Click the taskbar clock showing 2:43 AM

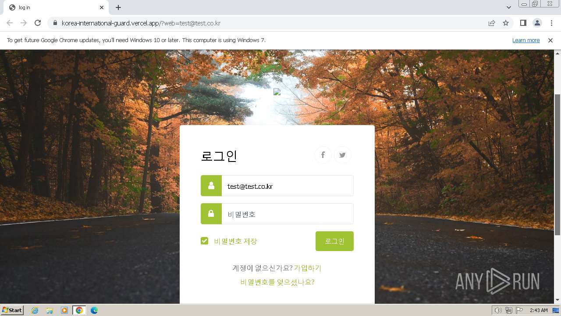[539, 310]
